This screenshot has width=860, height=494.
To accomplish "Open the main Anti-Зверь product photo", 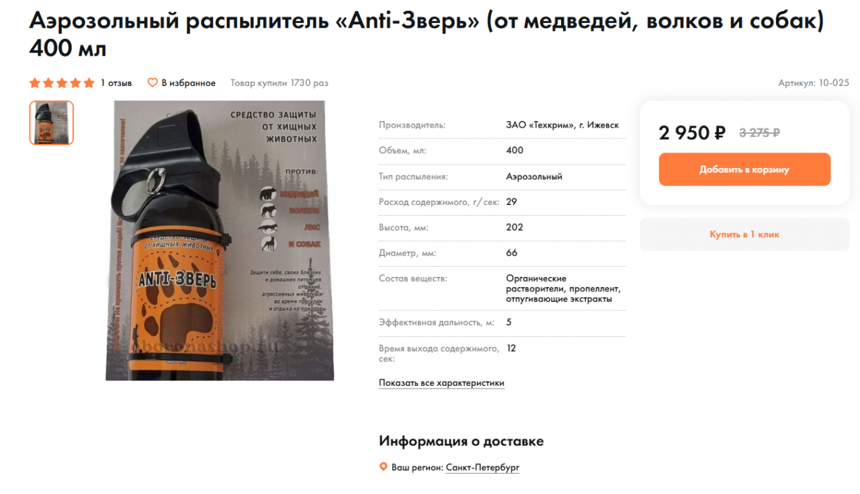I will click(x=220, y=241).
